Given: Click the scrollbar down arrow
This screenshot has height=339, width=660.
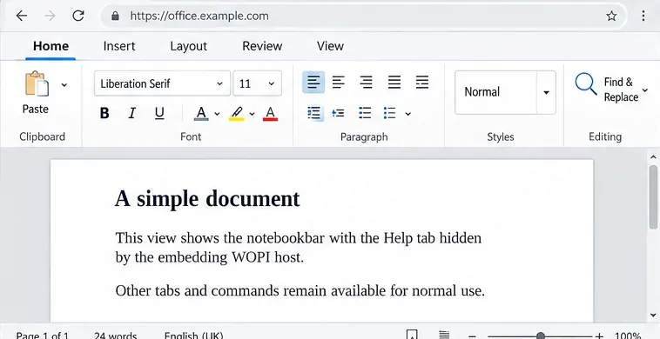Looking at the screenshot, I should click(x=653, y=315).
